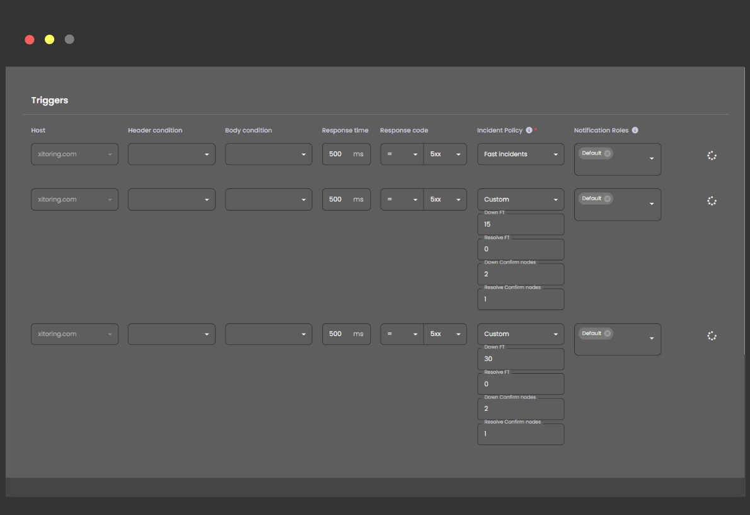The image size is (750, 515).
Task: Click the Incident Policy column label
Action: (500, 130)
